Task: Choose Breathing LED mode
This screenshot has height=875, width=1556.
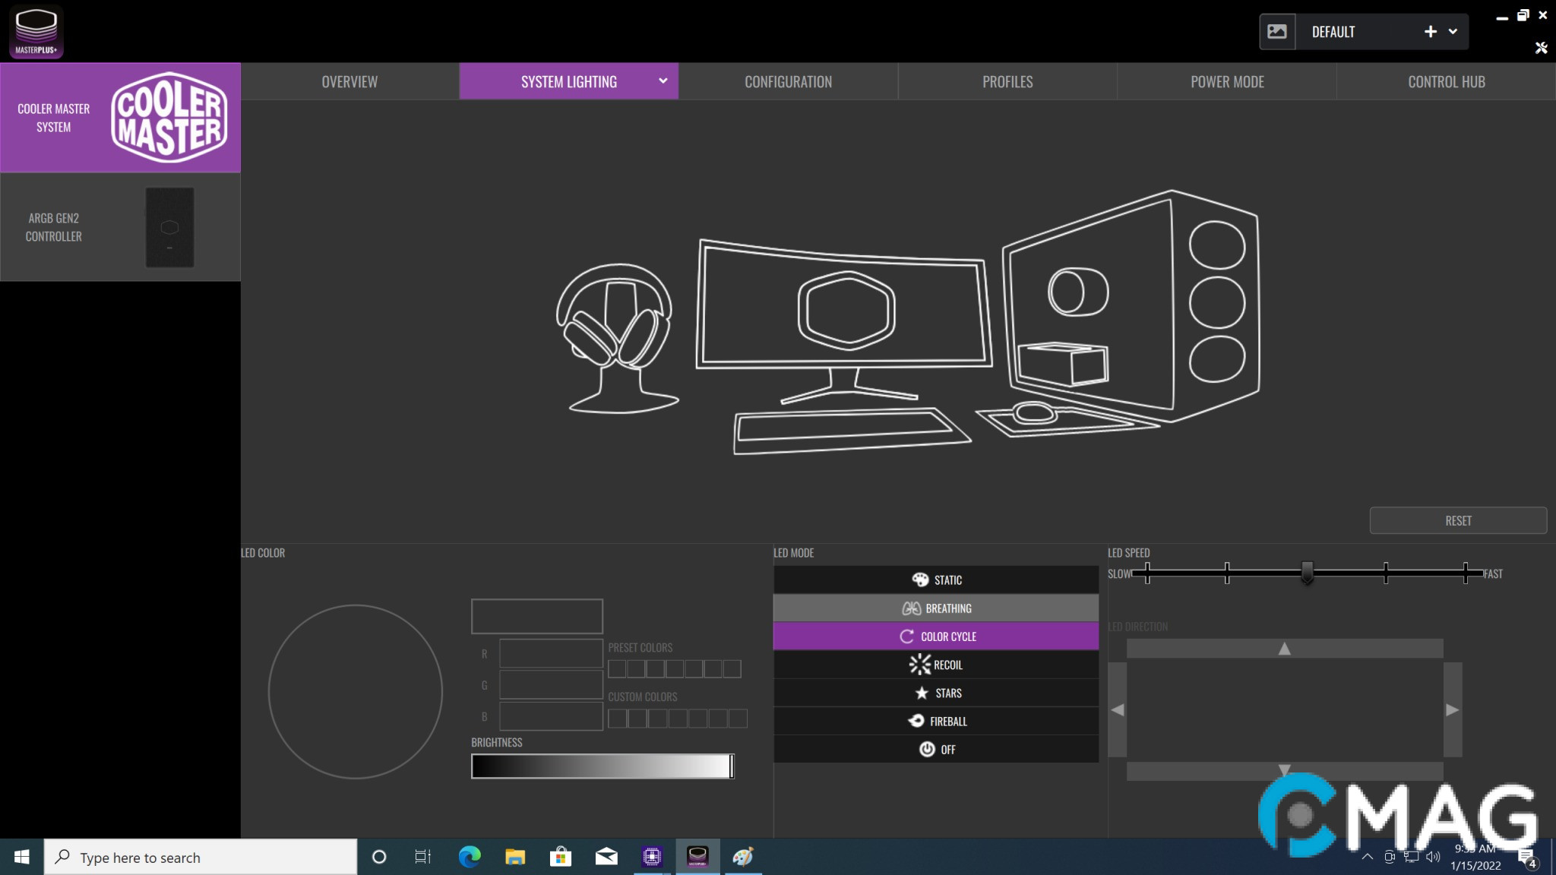Action: [935, 608]
